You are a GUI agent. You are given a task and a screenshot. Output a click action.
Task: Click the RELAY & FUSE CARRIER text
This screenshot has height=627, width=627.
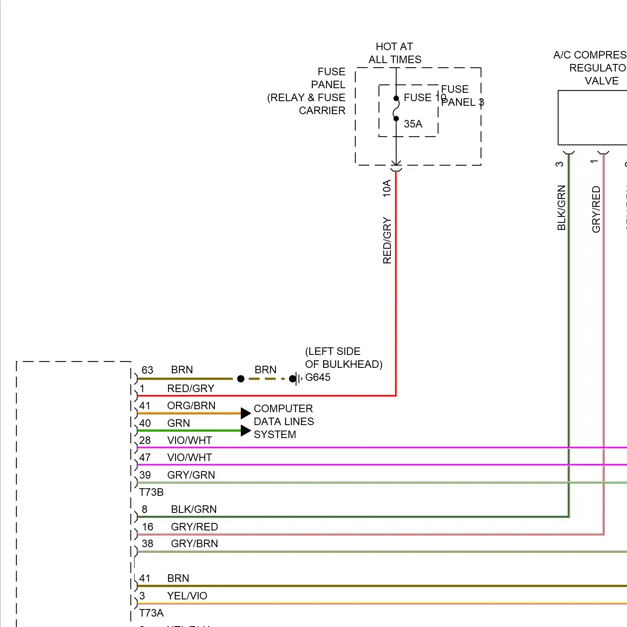tap(306, 104)
